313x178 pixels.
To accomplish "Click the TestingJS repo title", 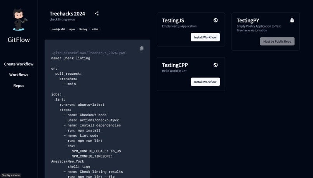I will [173, 21].
